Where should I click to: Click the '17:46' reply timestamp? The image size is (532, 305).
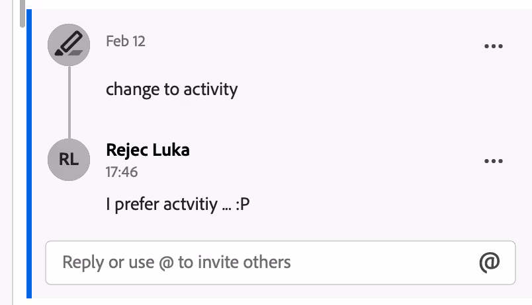point(122,172)
